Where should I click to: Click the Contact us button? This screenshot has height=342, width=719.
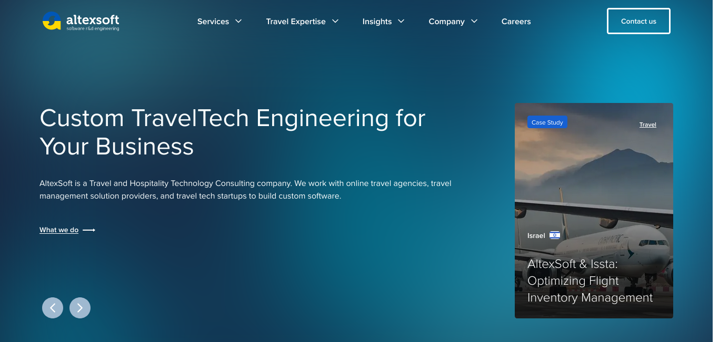tap(638, 21)
